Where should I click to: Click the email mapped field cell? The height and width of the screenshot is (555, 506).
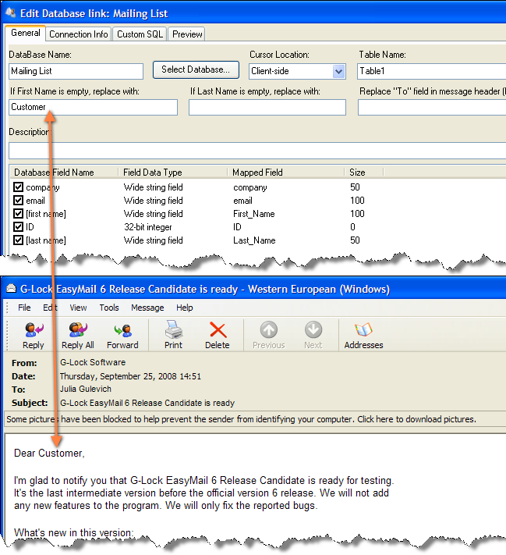coord(242,201)
